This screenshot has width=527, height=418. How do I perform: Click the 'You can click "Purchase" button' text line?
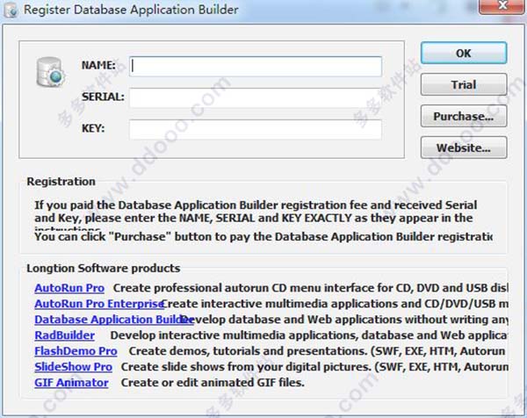click(263, 237)
